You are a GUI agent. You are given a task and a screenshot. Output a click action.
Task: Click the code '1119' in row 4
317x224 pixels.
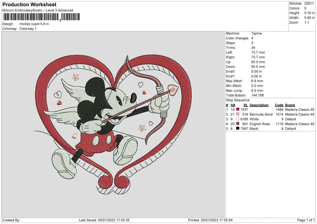(279, 124)
